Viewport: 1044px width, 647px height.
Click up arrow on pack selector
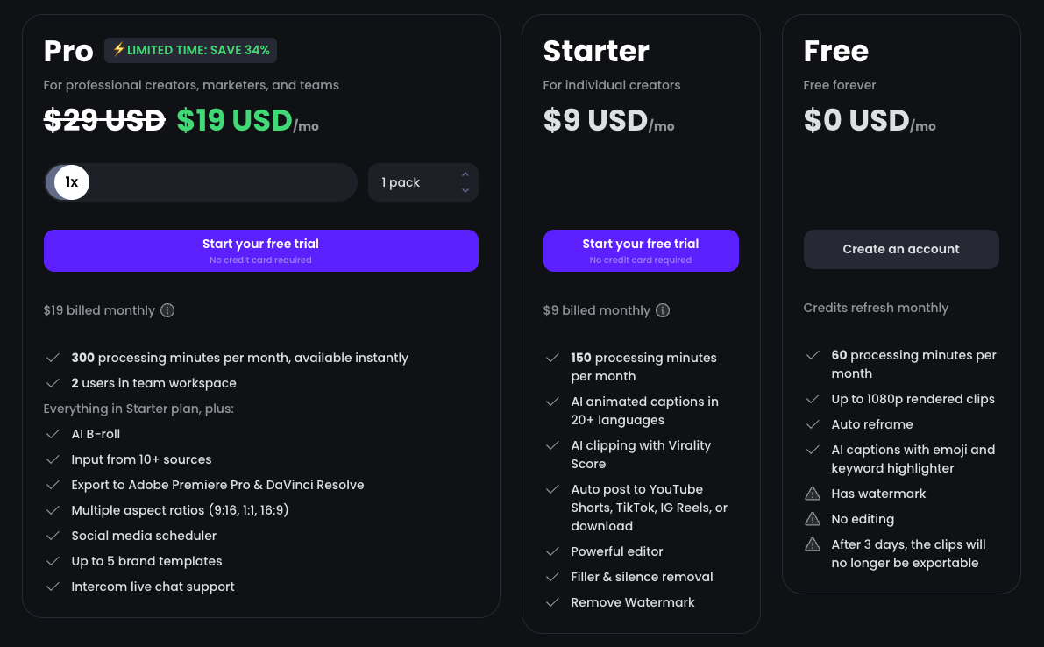[465, 174]
